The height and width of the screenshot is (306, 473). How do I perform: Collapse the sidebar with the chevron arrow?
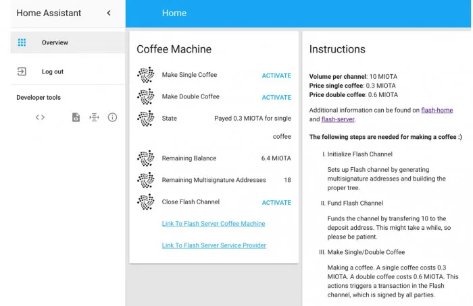click(x=109, y=13)
